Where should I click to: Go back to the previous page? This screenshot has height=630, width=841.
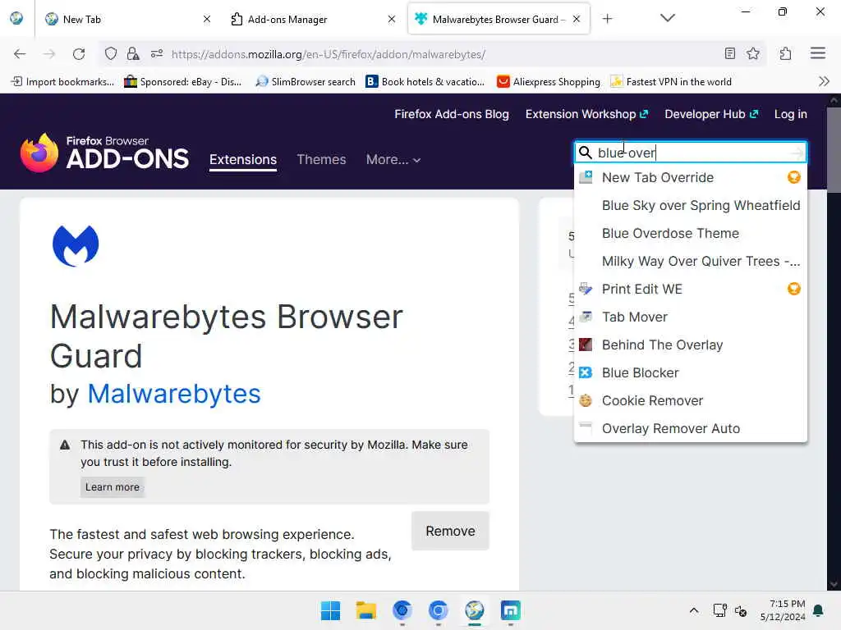point(20,54)
